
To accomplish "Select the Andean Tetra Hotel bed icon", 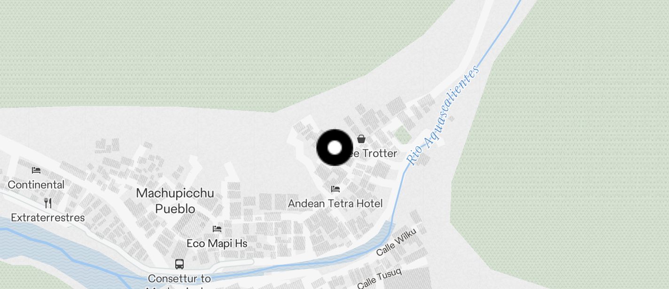I will point(335,189).
